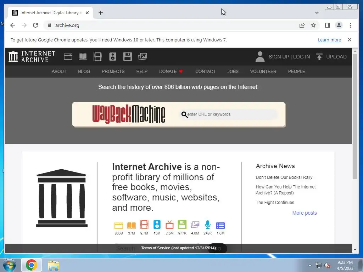Click the scrollbar down arrow

point(355,250)
